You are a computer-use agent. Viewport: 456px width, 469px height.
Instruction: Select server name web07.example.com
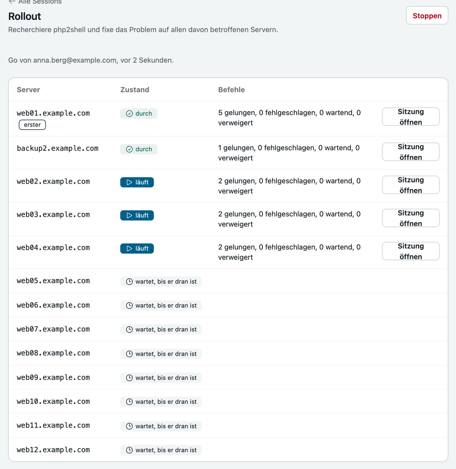(53, 329)
